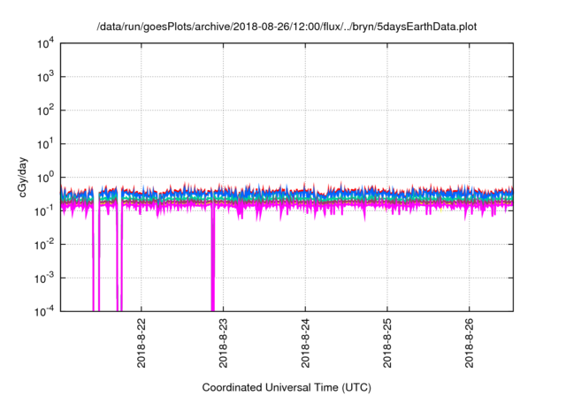Click the 10^4 y-axis tick label
The width and height of the screenshot is (566, 396).
(45, 43)
